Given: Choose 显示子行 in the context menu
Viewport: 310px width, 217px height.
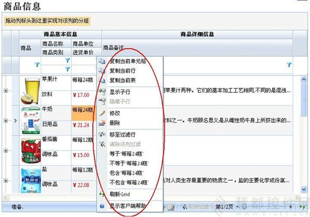Looking at the screenshot, I should pos(120,92).
